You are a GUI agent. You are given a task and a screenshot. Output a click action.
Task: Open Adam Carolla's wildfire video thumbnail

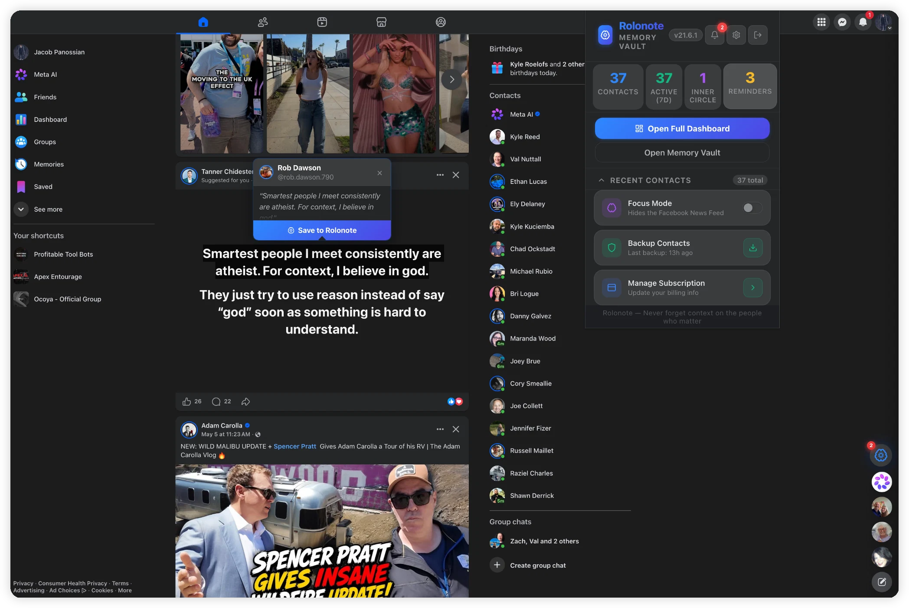[322, 531]
